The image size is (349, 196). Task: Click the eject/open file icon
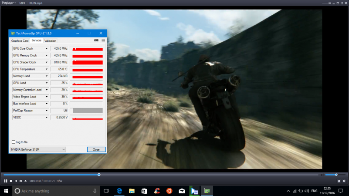click(26, 181)
